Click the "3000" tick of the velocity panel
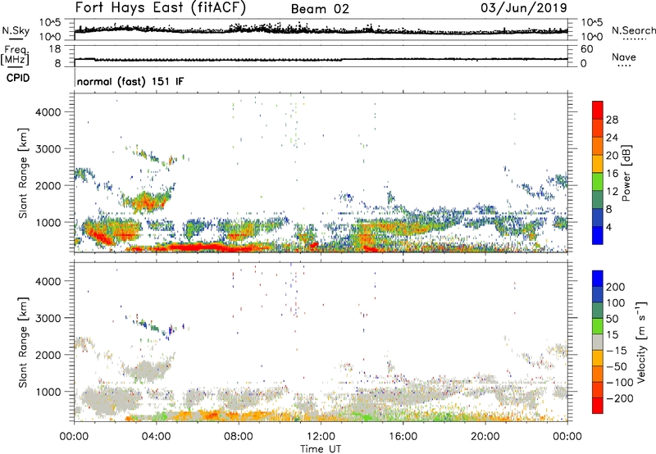The image size is (656, 454). [48, 318]
